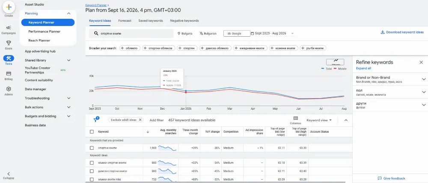Toggle the select-all keywords checkbox
Image resolution: width=428 pixels, height=183 pixels.
coord(92,132)
